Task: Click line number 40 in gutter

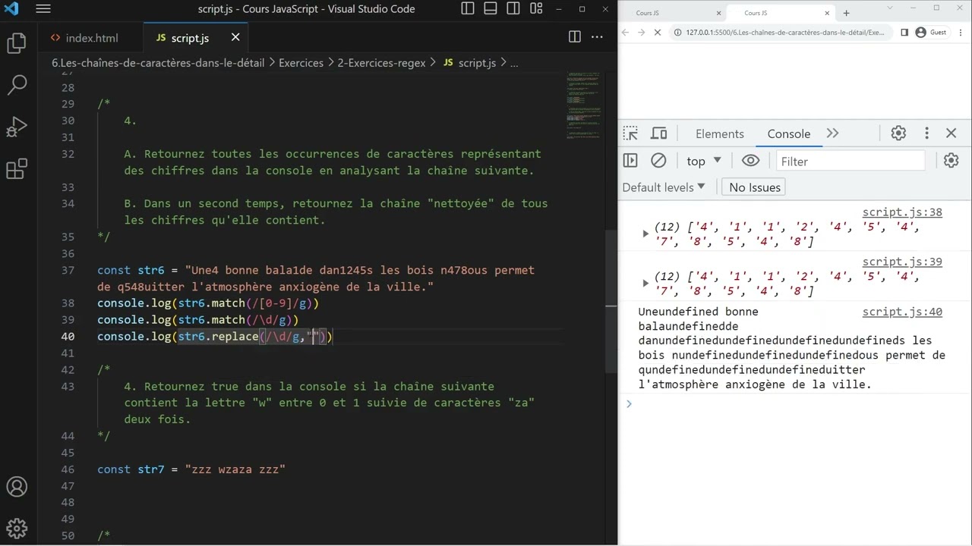Action: (68, 337)
